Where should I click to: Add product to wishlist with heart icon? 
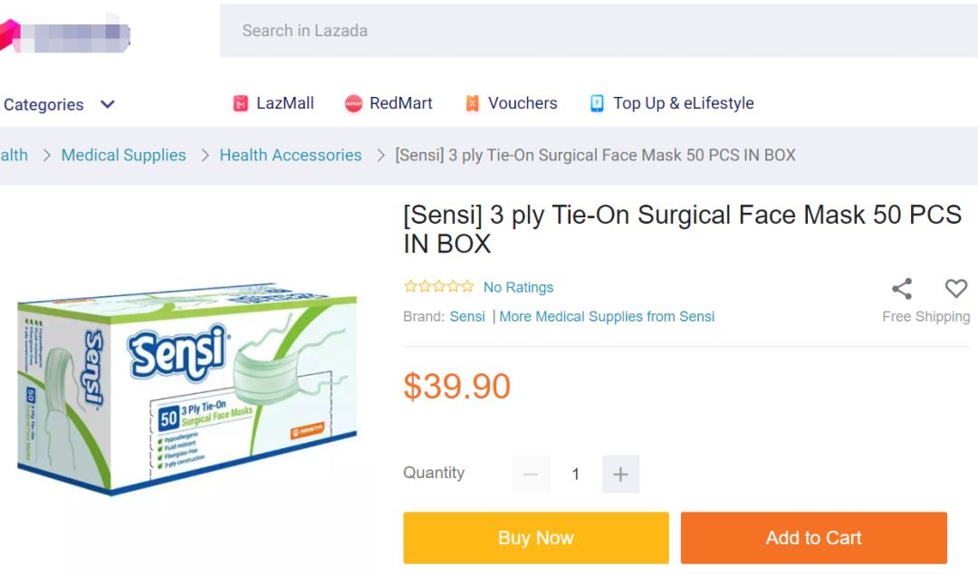pos(955,289)
